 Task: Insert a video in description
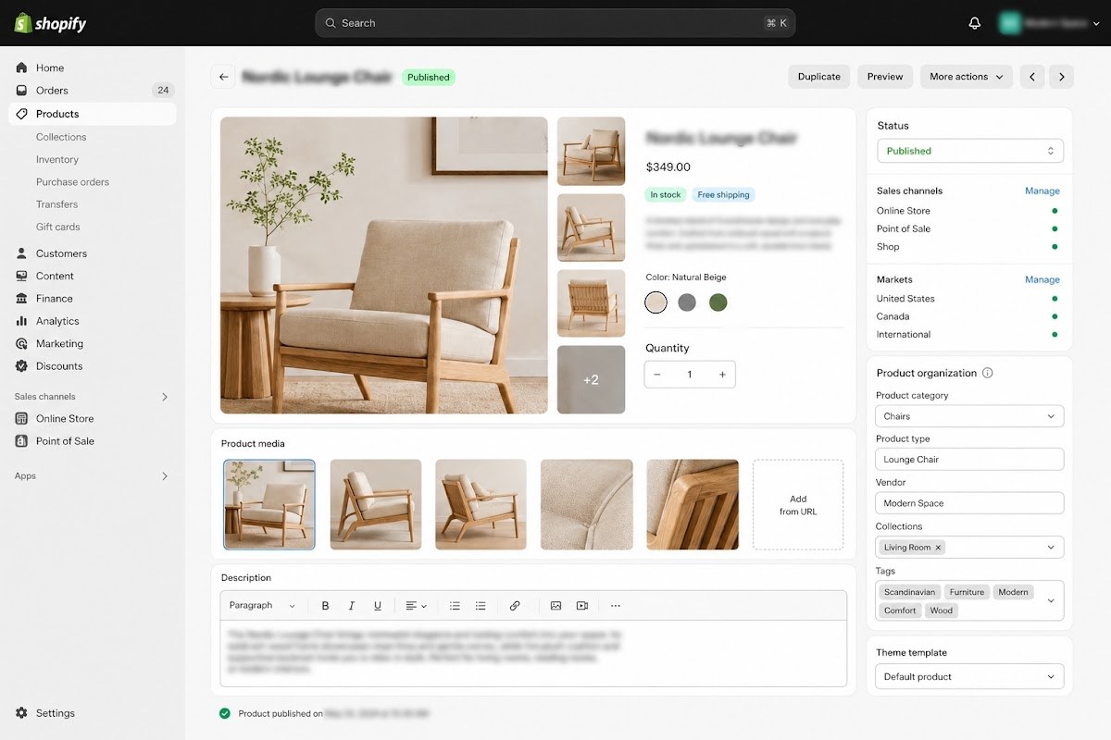click(x=581, y=606)
